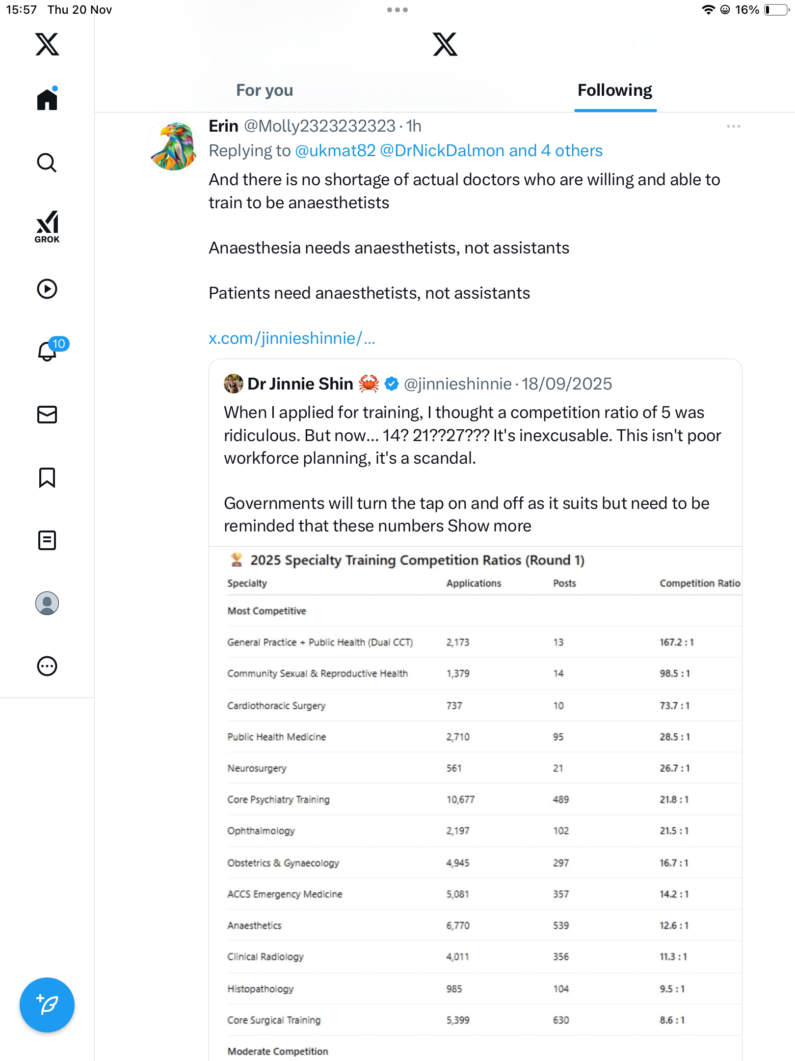Open the profile avatar in sidebar
This screenshot has height=1061, width=795.
[x=47, y=603]
